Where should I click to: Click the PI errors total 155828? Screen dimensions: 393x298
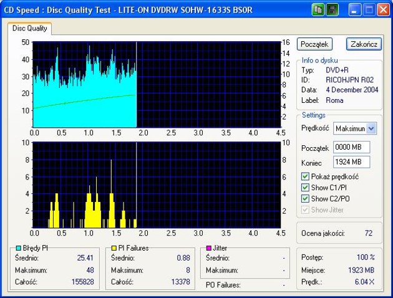tap(83, 282)
